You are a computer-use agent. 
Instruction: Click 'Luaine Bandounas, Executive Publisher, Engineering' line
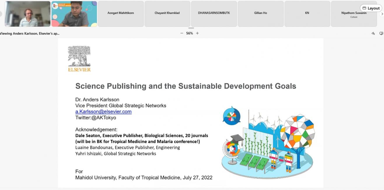[x=128, y=147]
